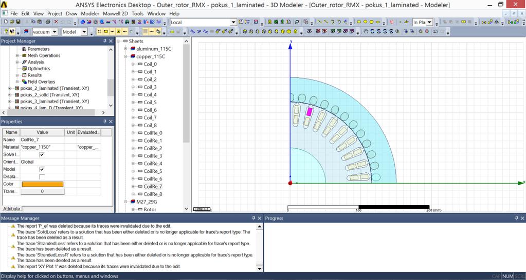
Task: Click the Open file icon
Action: pos(12,22)
